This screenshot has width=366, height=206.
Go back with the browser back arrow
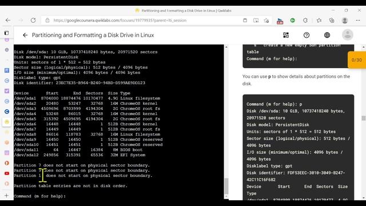[8, 21]
